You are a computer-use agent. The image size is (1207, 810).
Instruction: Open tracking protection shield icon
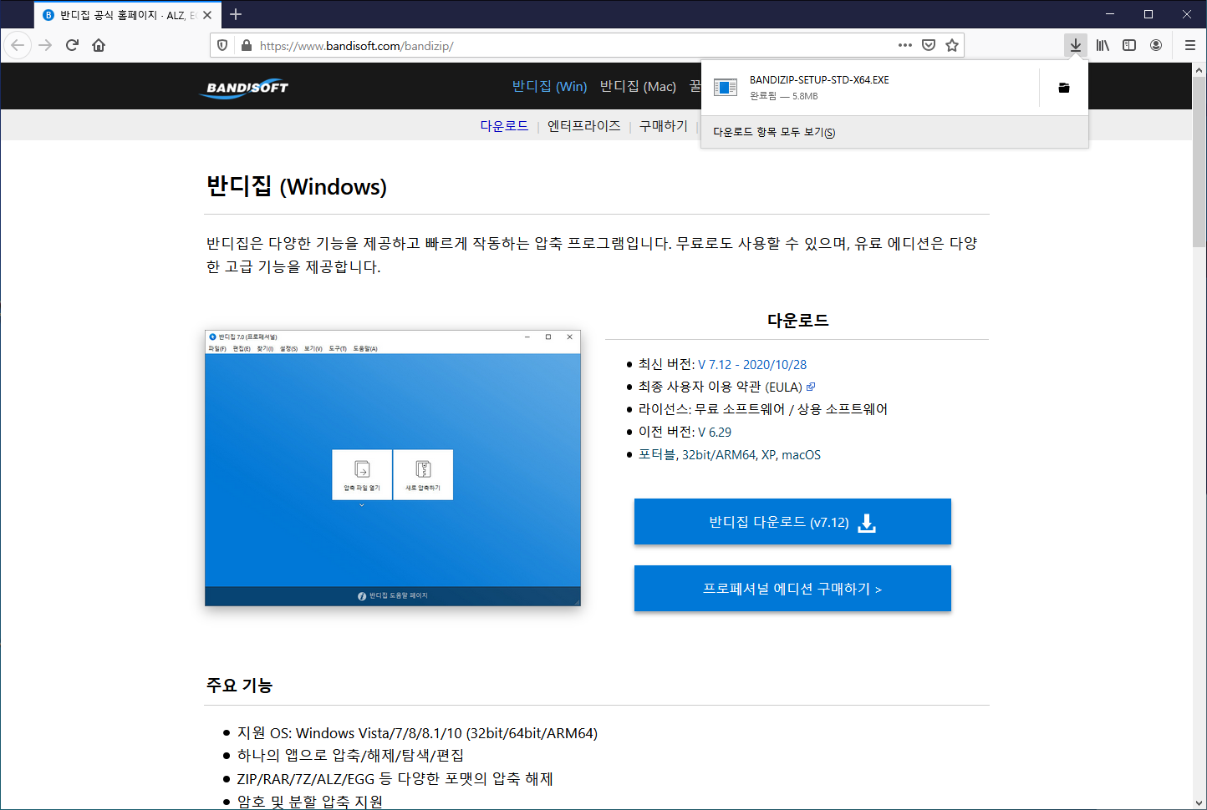[x=222, y=45]
